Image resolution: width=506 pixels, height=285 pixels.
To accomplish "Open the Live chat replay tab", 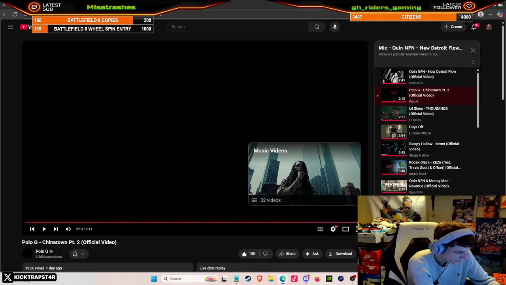I will pos(213,268).
